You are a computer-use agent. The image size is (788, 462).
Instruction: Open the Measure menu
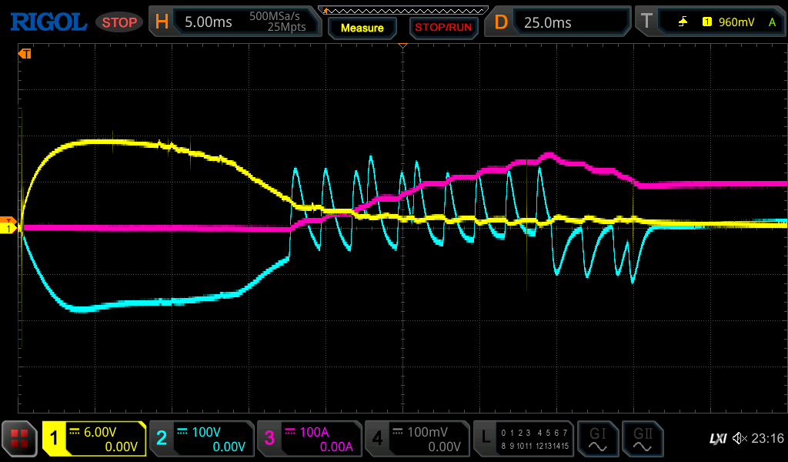point(362,28)
